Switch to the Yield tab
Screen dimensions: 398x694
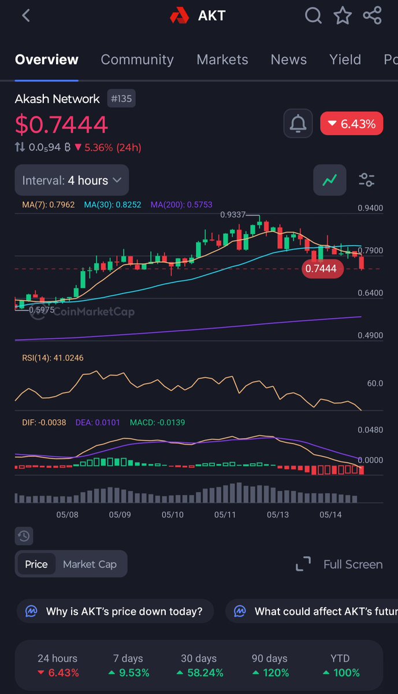pyautogui.click(x=345, y=59)
